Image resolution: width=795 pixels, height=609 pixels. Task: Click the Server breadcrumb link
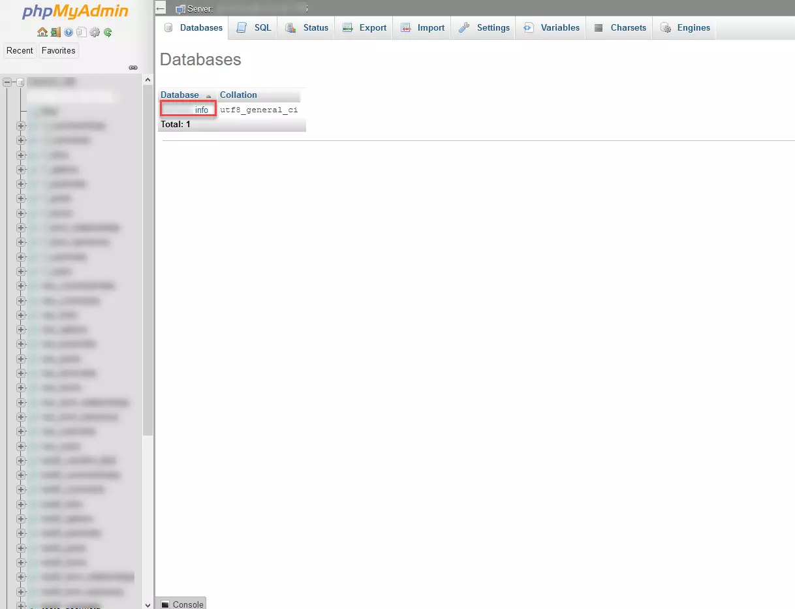(x=200, y=9)
